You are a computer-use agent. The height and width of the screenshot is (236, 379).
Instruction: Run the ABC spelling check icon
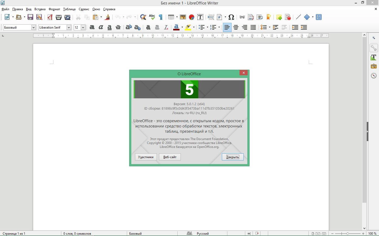click(x=152, y=17)
